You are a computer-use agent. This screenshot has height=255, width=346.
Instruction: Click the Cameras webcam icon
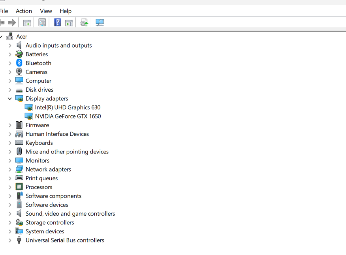click(x=19, y=72)
